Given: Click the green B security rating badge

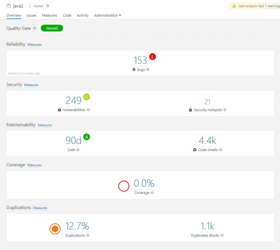Looking at the screenshot, I should click(x=86, y=97).
